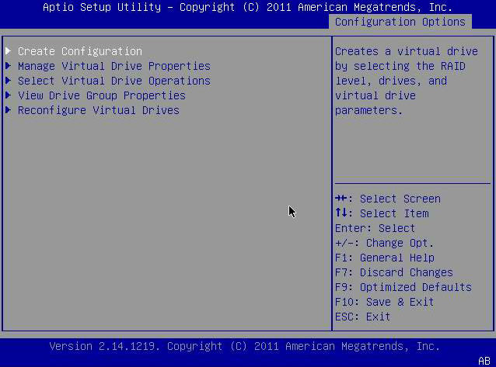Click the 'F10: Save & Exit' line
This screenshot has width=496, height=367.
point(384,302)
